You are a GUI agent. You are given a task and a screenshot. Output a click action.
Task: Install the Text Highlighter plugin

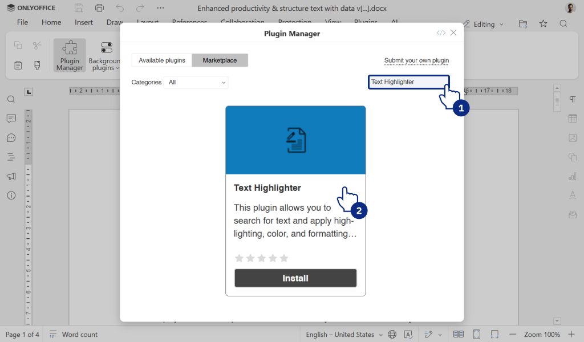click(295, 278)
